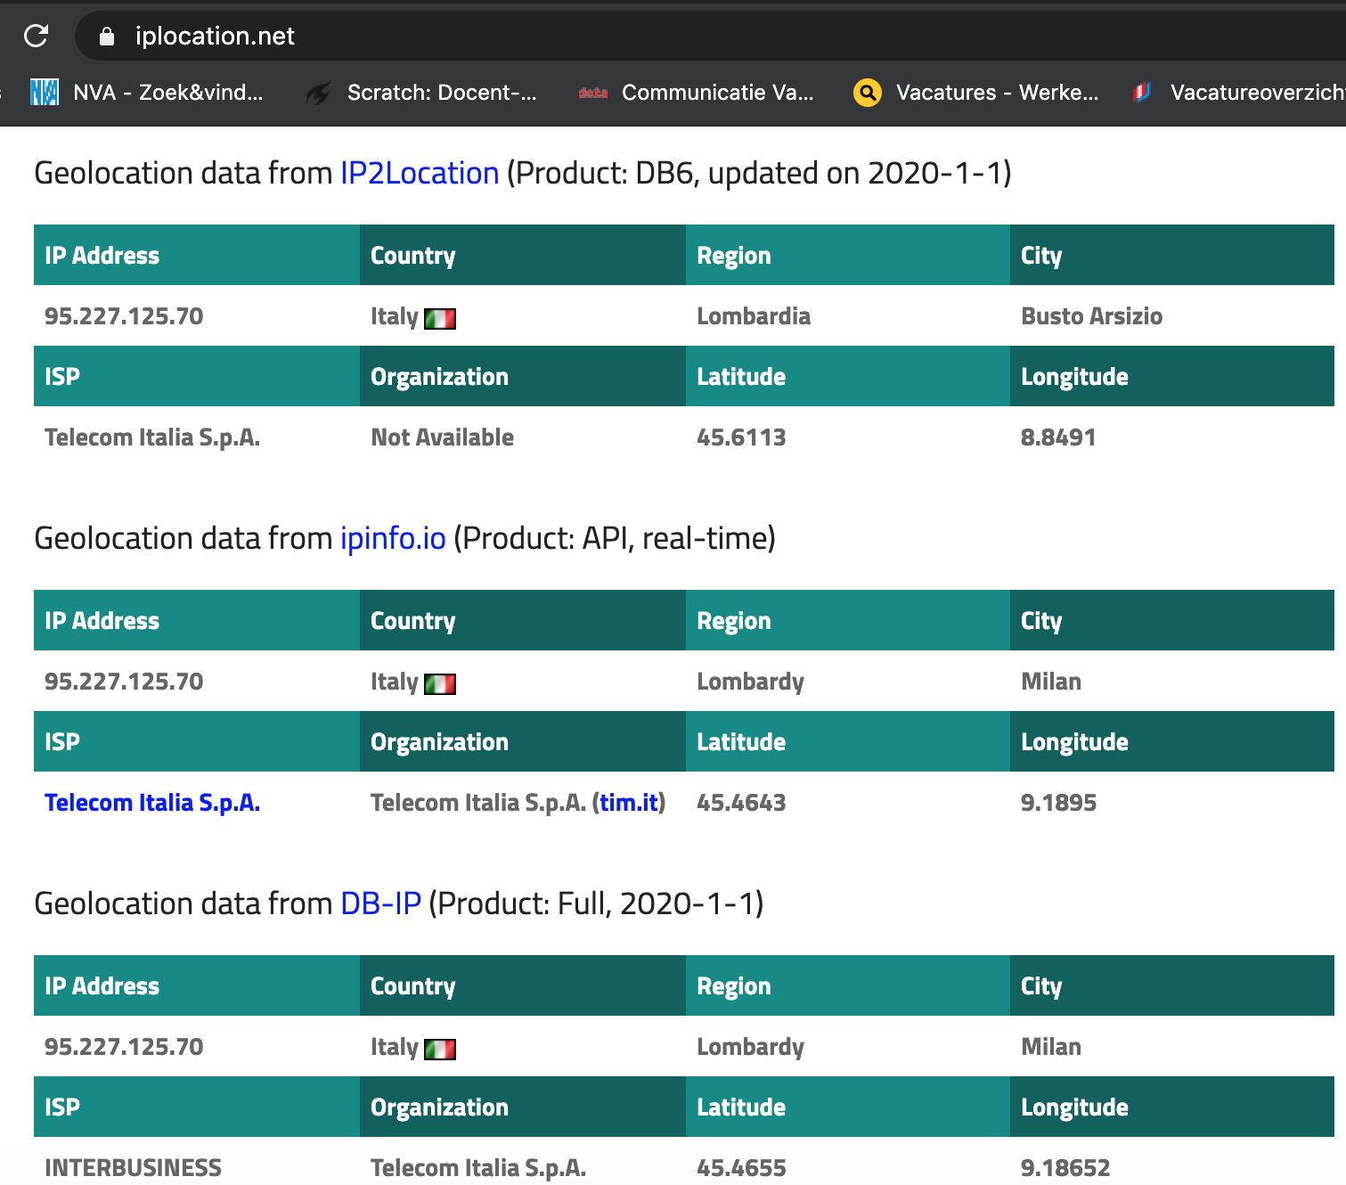Click the padlock site security icon
Image resolution: width=1346 pixels, height=1185 pixels.
pos(107,37)
